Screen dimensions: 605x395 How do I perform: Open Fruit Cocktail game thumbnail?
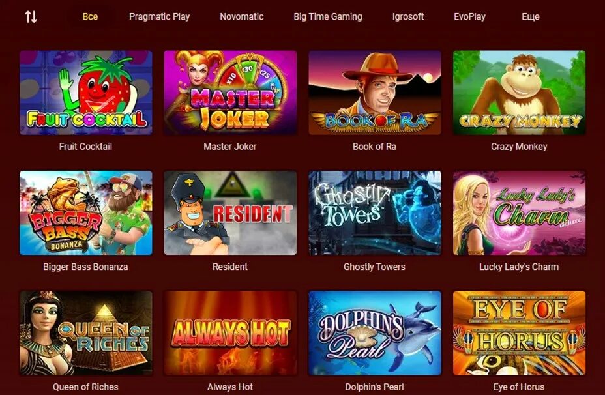pos(86,93)
